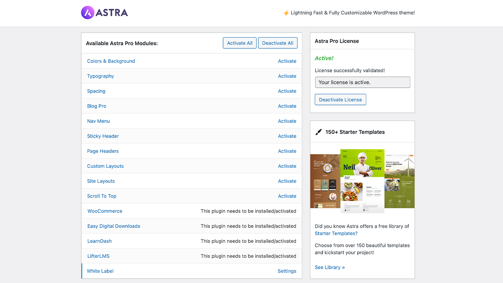Open the WooCommerce module link

pos(105,211)
